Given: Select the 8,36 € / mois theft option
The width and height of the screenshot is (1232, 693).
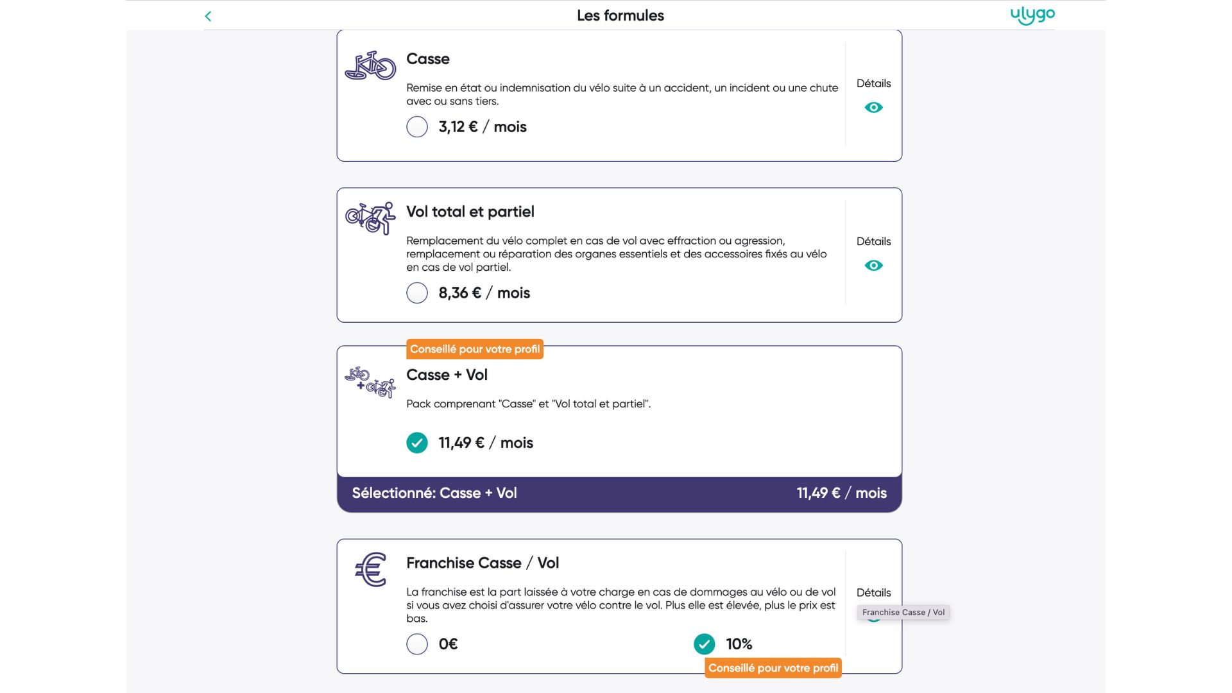Looking at the screenshot, I should (x=417, y=293).
